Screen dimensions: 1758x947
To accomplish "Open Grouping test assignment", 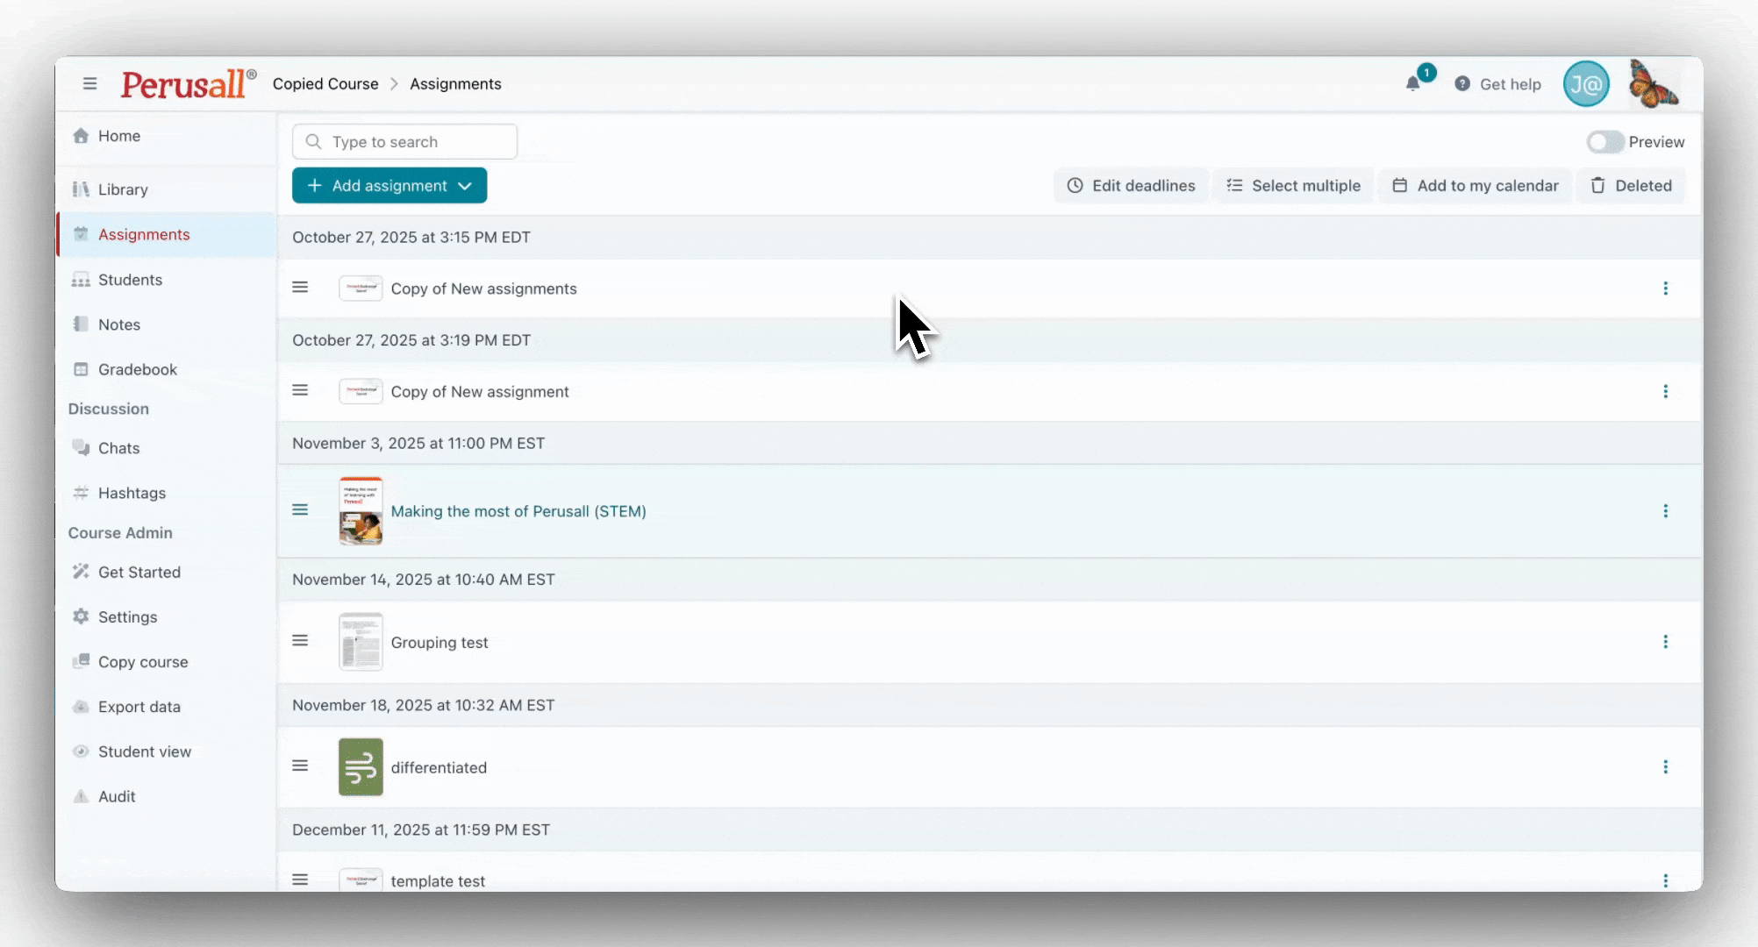I will point(439,642).
